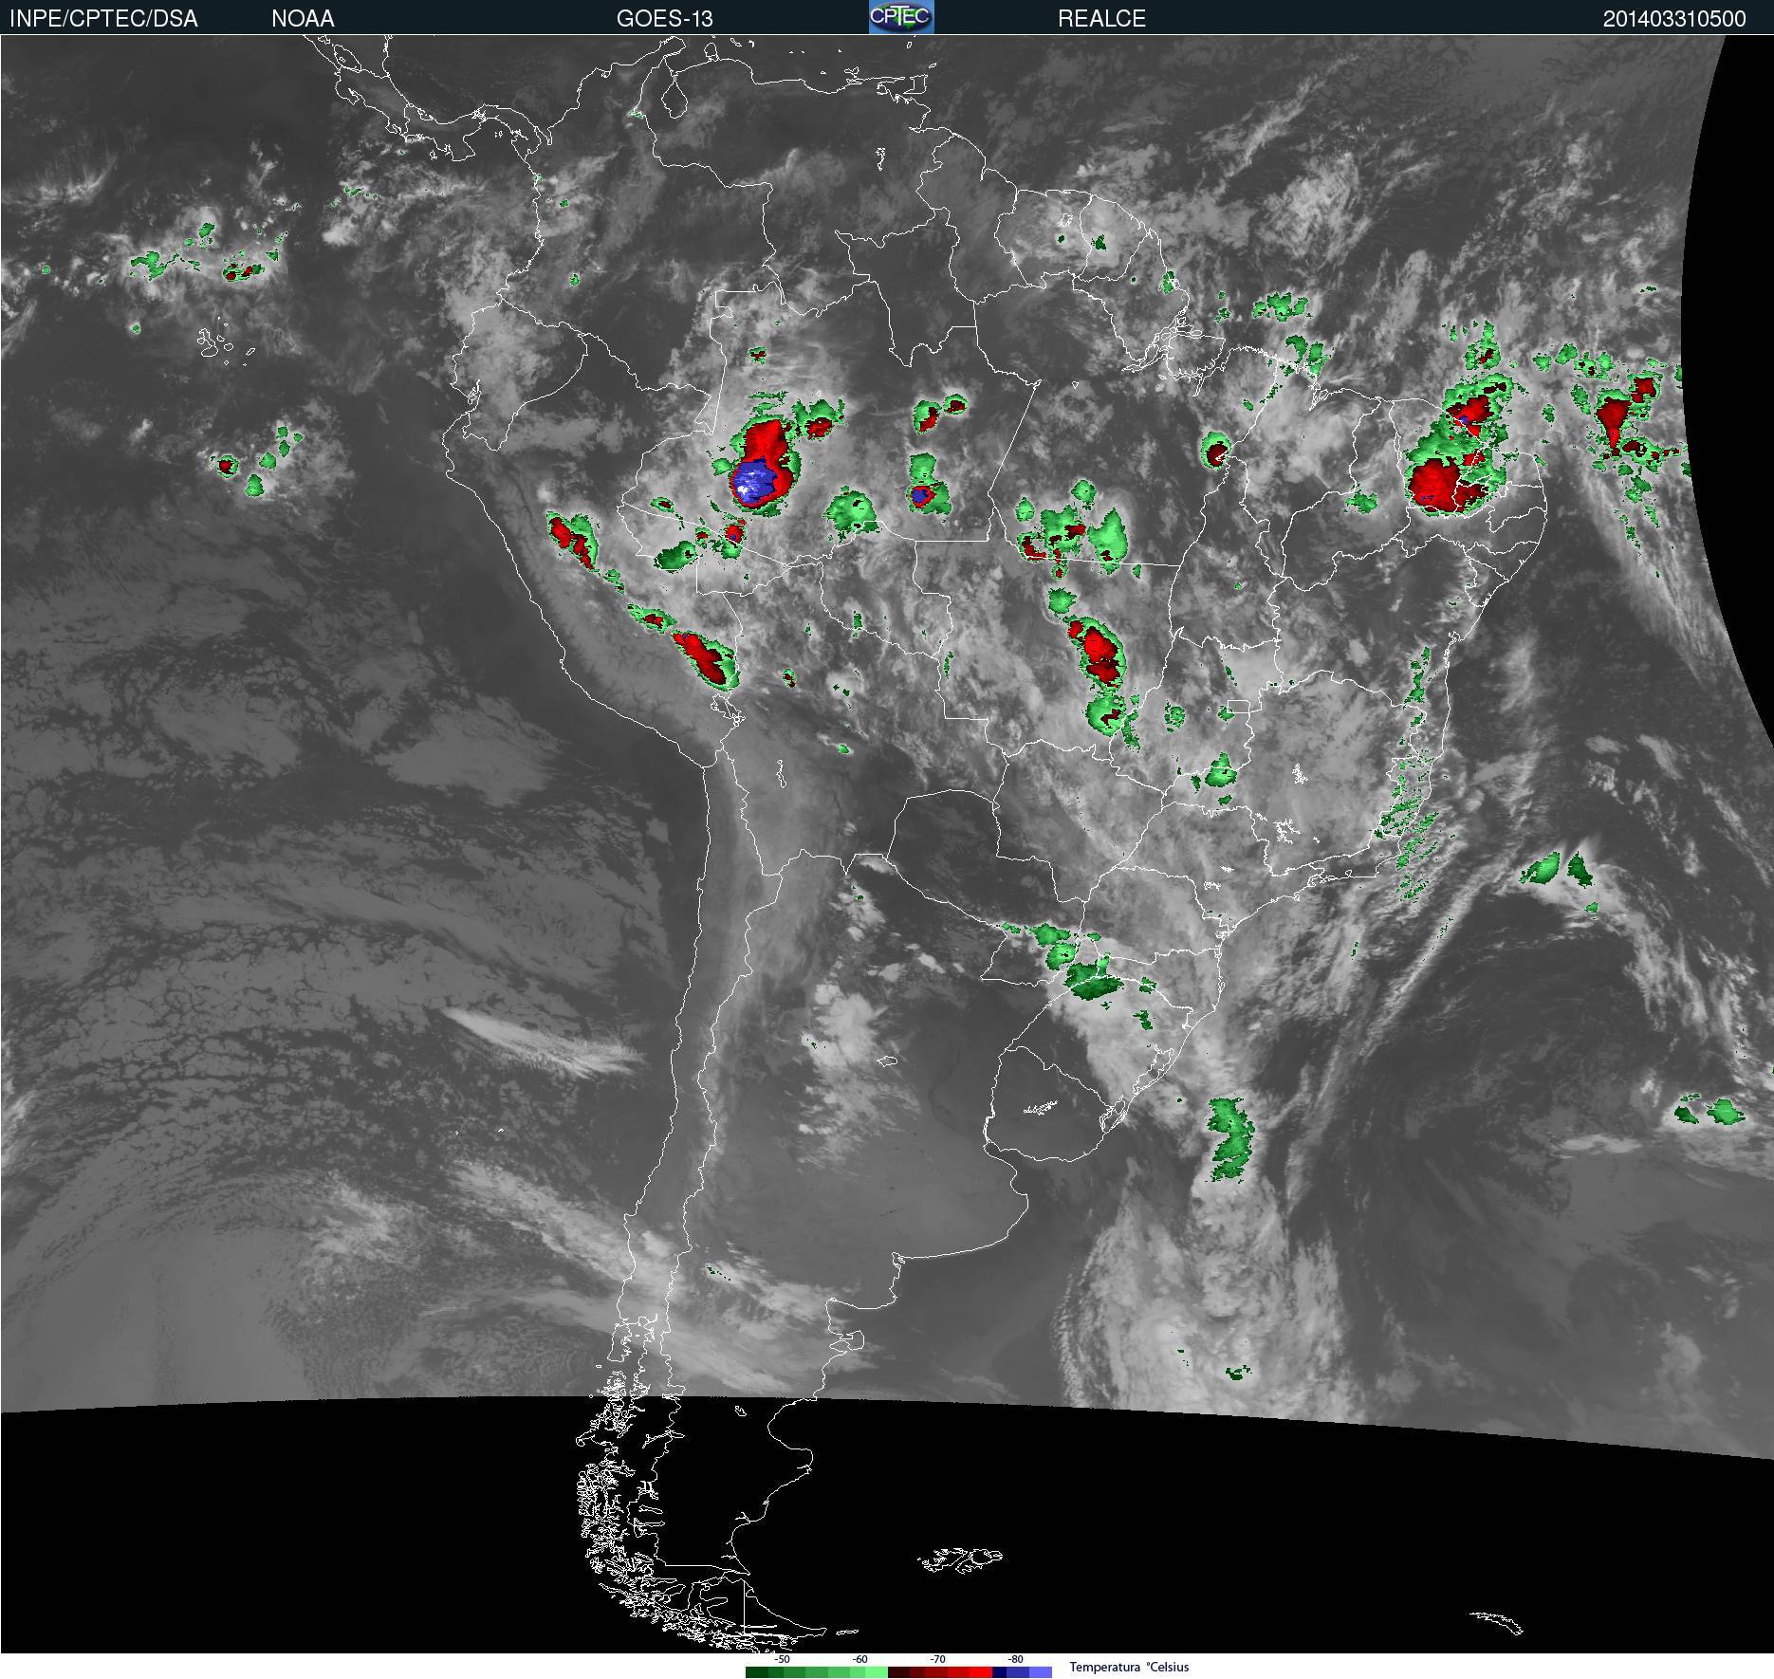Image resolution: width=1774 pixels, height=1679 pixels.
Task: Click the CPTEC logo in the header
Action: [x=901, y=17]
